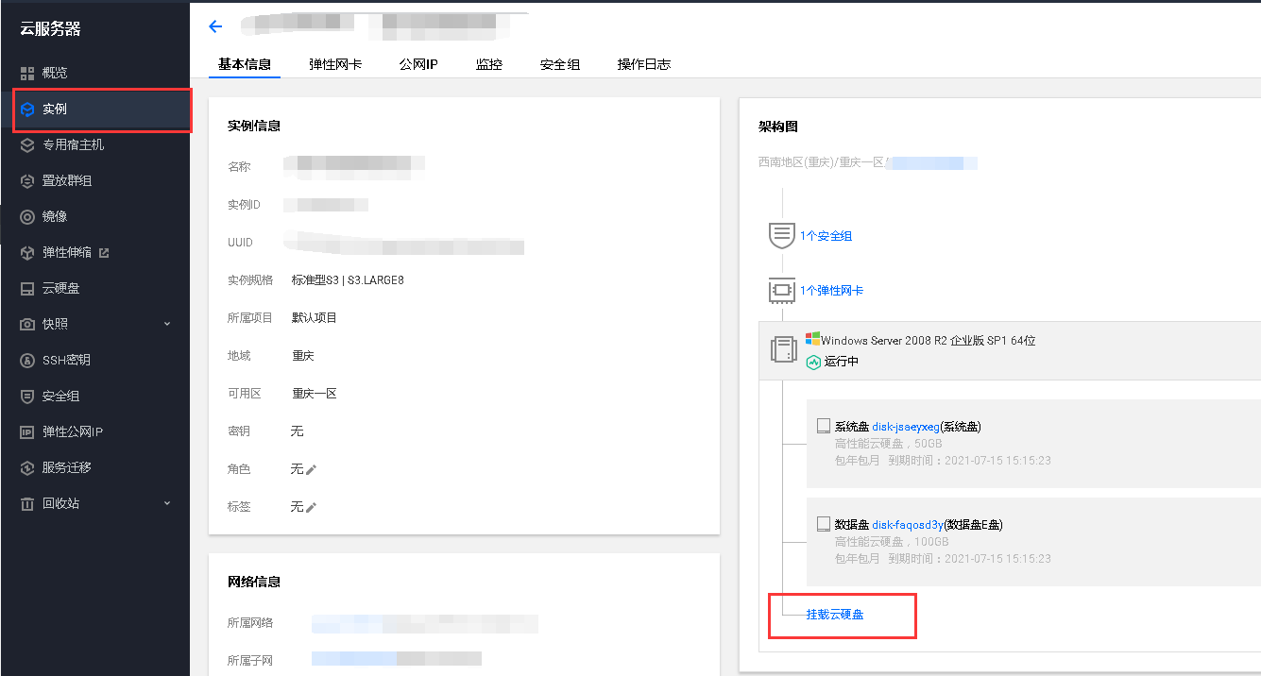Switch to the 监控 monitoring tab
The height and width of the screenshot is (676, 1261).
(x=489, y=66)
